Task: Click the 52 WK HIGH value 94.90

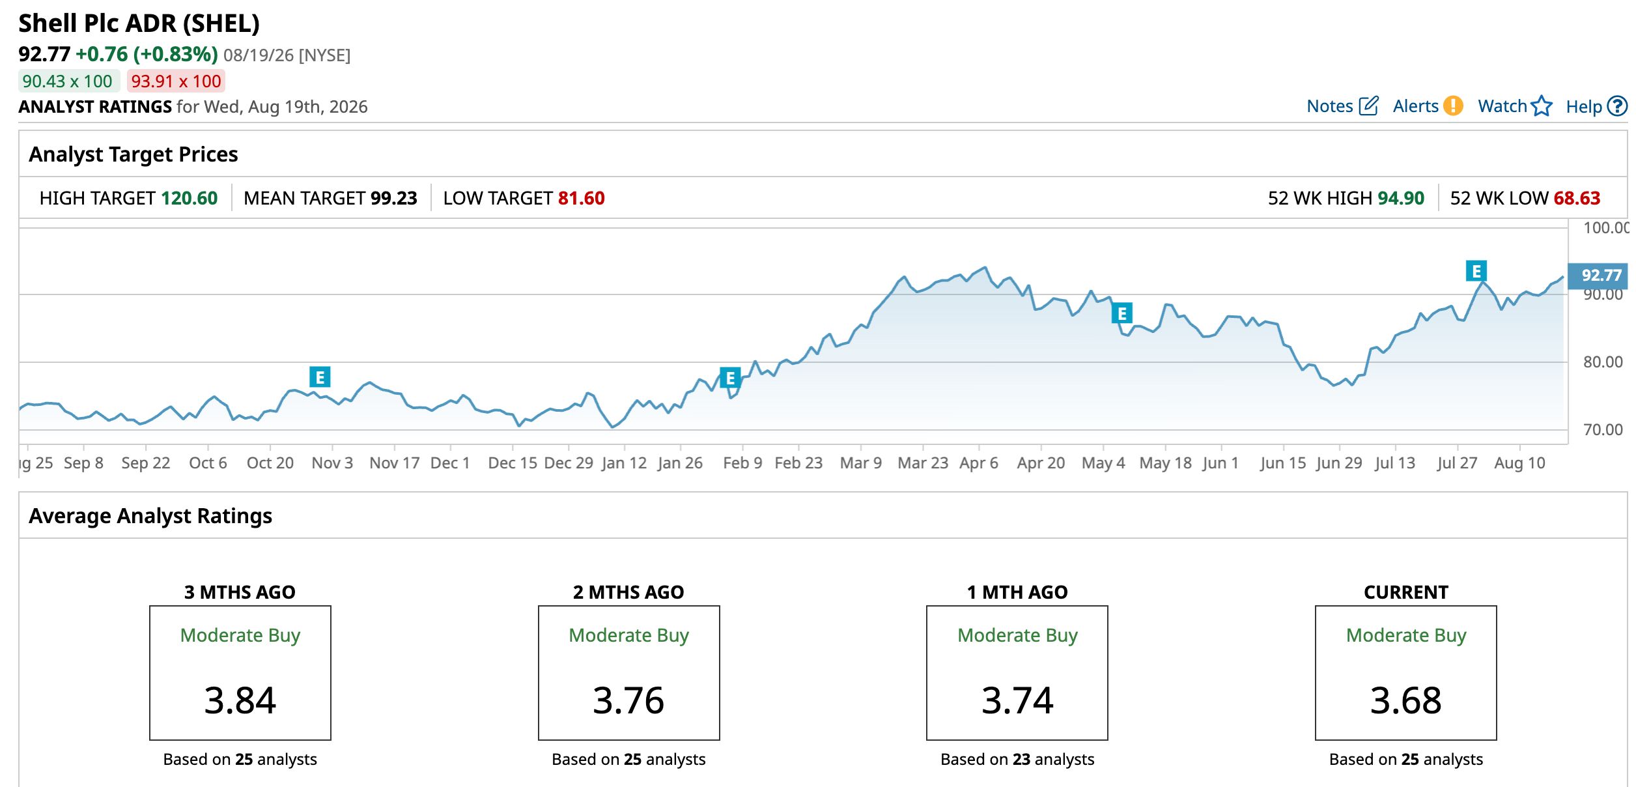Action: (x=1401, y=198)
